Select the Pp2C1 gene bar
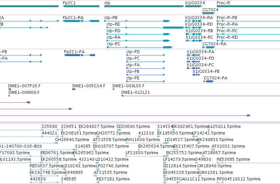 pyautogui.click(x=81, y=6)
